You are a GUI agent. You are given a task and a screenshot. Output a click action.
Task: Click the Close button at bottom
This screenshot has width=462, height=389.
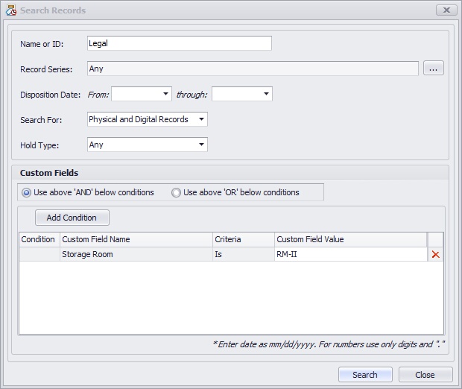425,375
